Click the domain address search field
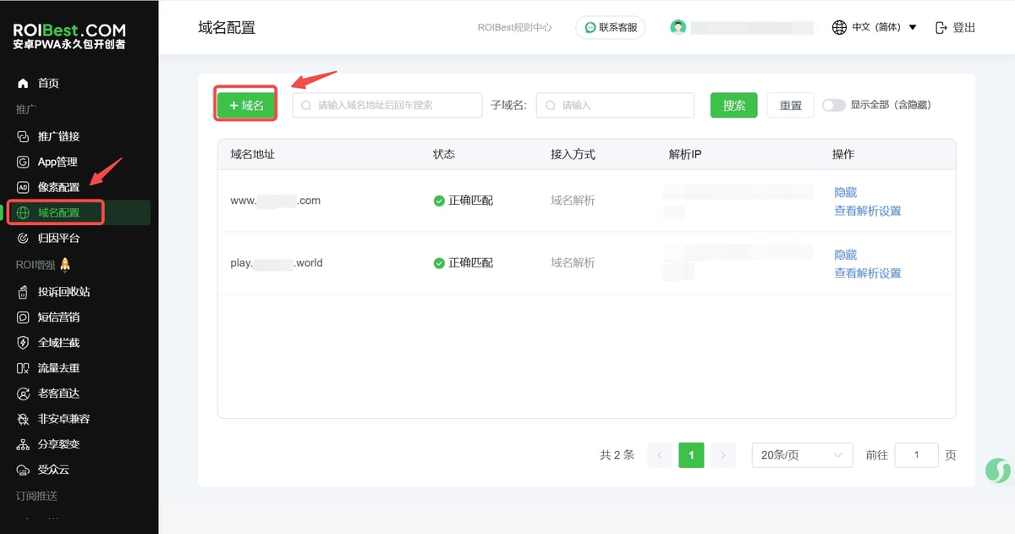 click(x=387, y=105)
